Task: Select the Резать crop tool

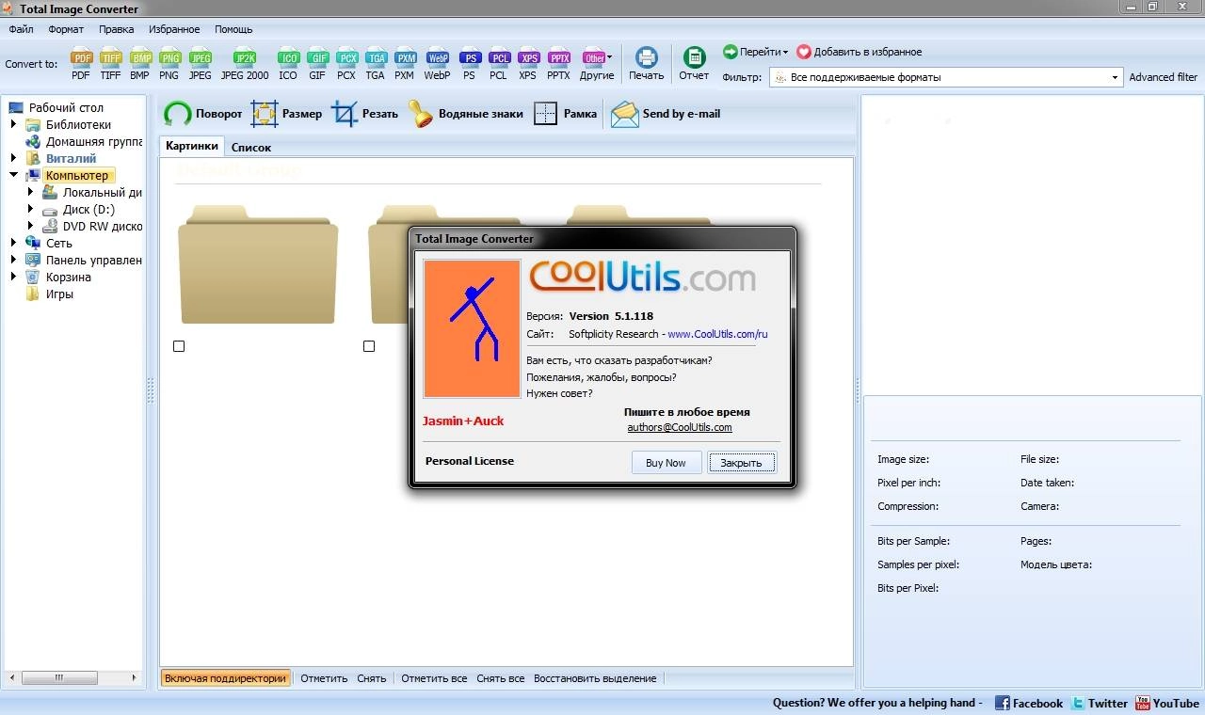Action: [364, 114]
